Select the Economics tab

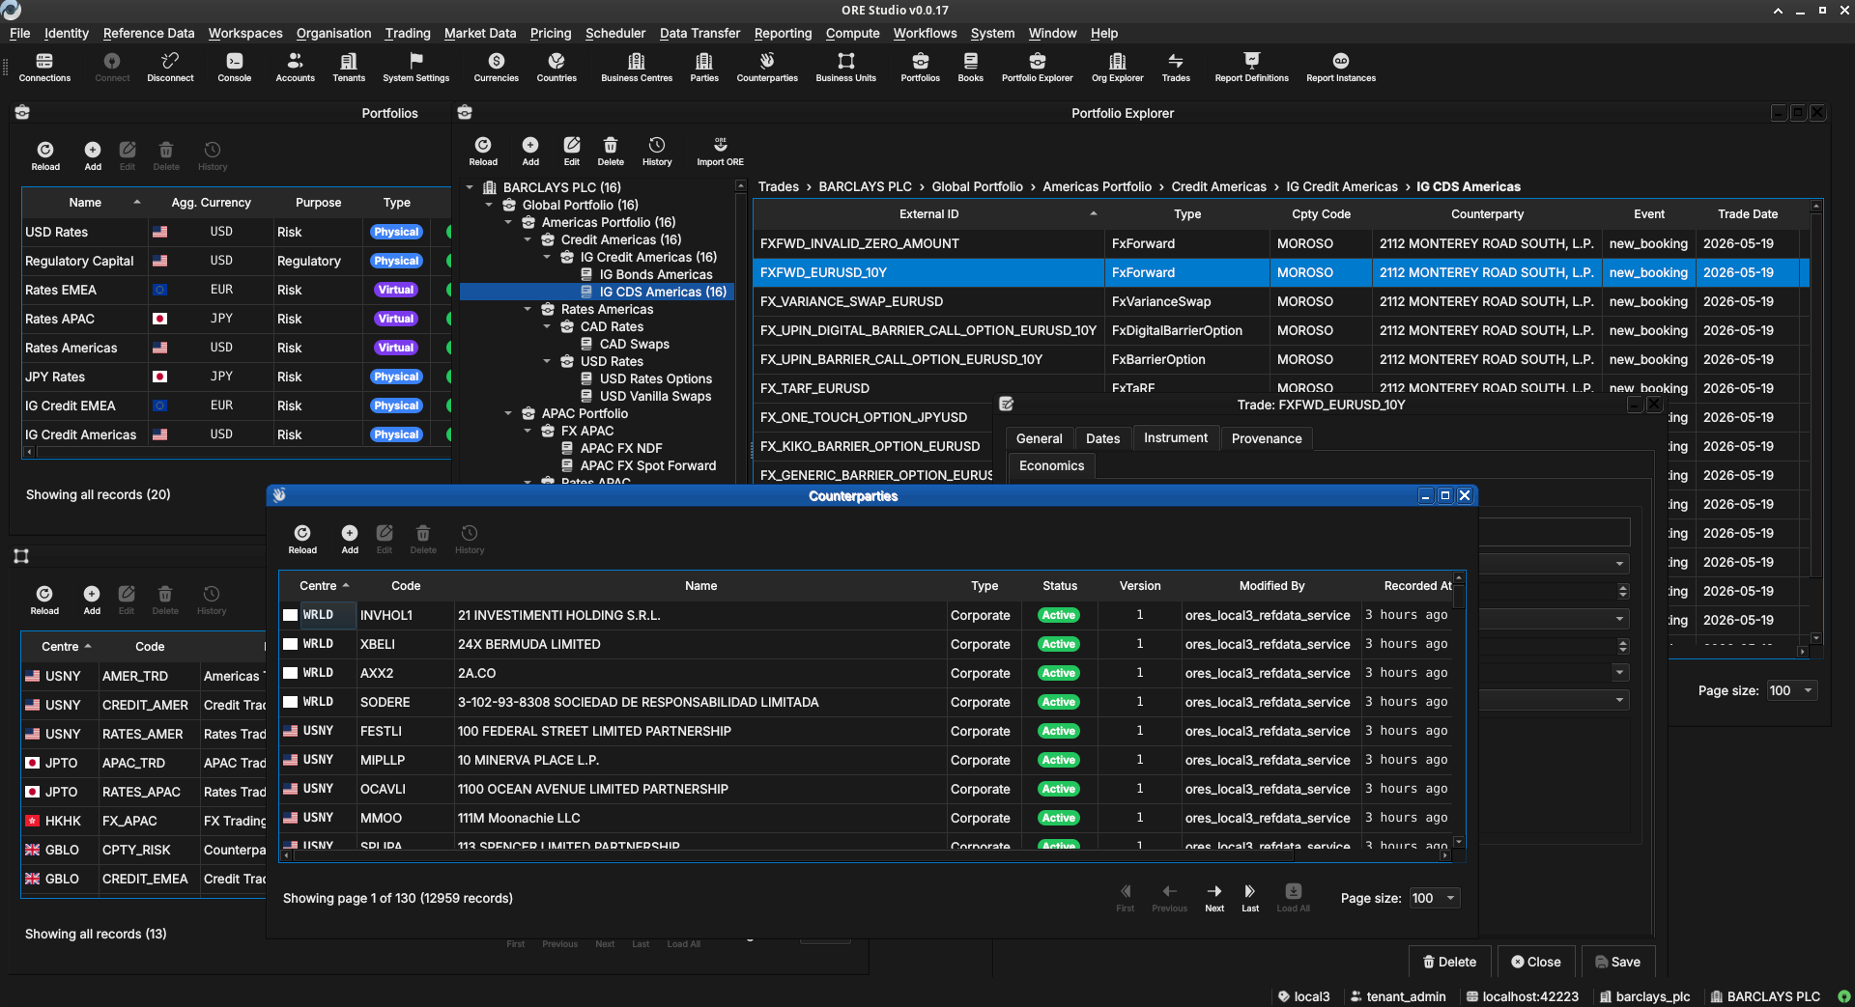[x=1051, y=465]
